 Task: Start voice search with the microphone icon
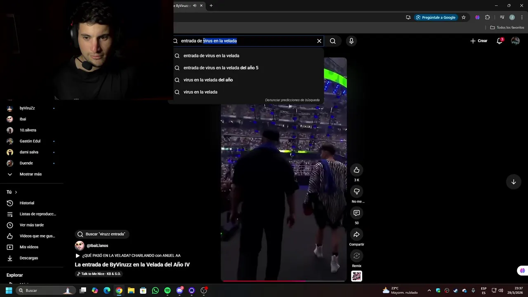(x=351, y=41)
